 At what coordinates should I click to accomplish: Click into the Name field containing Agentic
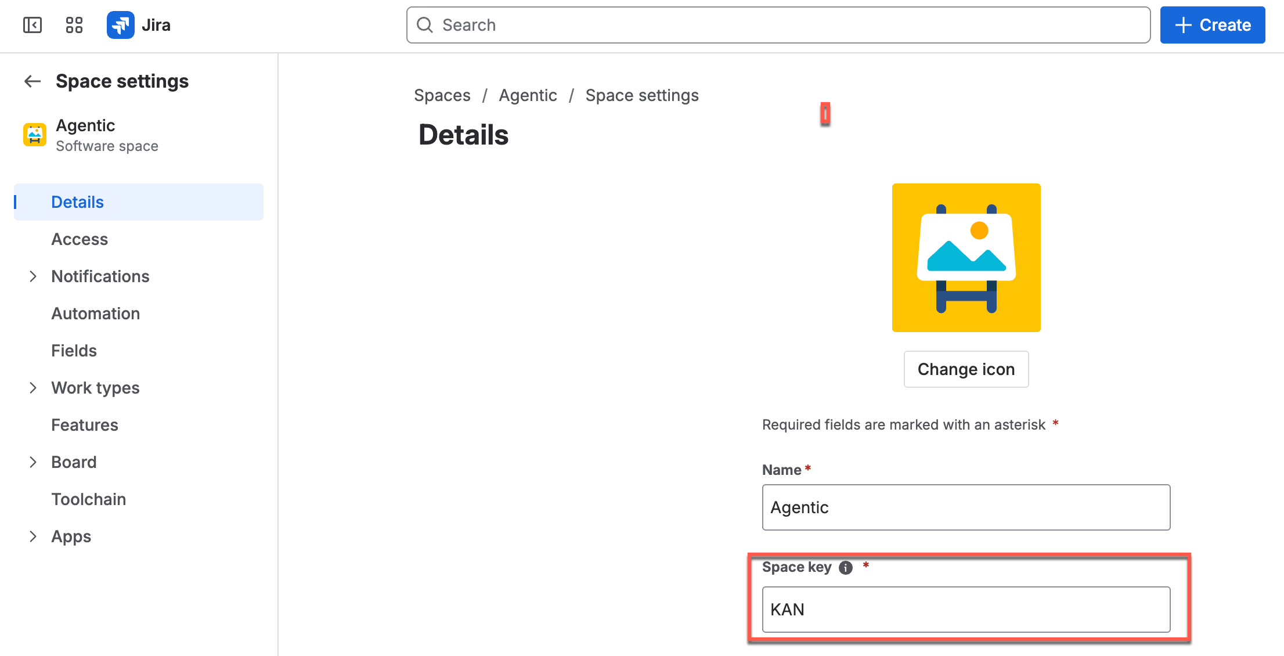[x=966, y=507]
